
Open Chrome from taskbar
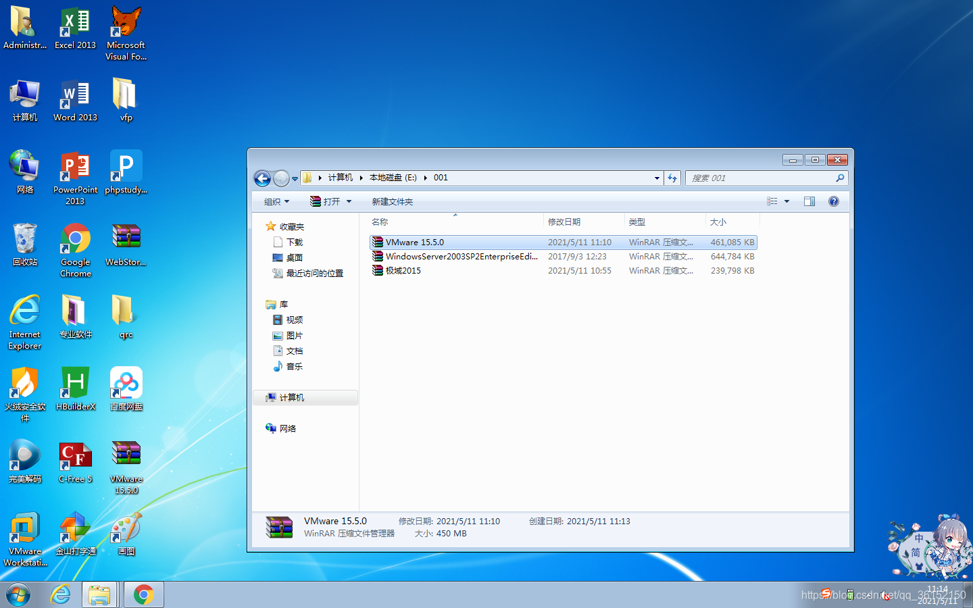[143, 594]
